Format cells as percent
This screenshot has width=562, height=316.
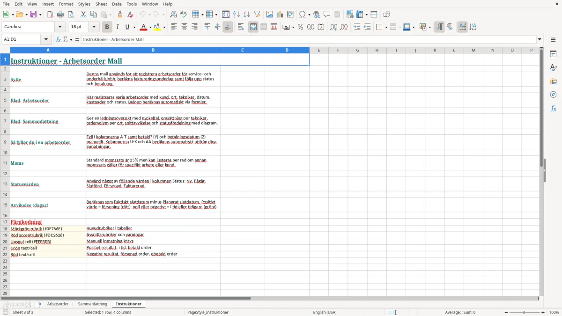point(301,27)
